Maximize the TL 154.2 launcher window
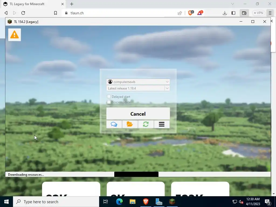The image size is (276, 207). (253, 22)
